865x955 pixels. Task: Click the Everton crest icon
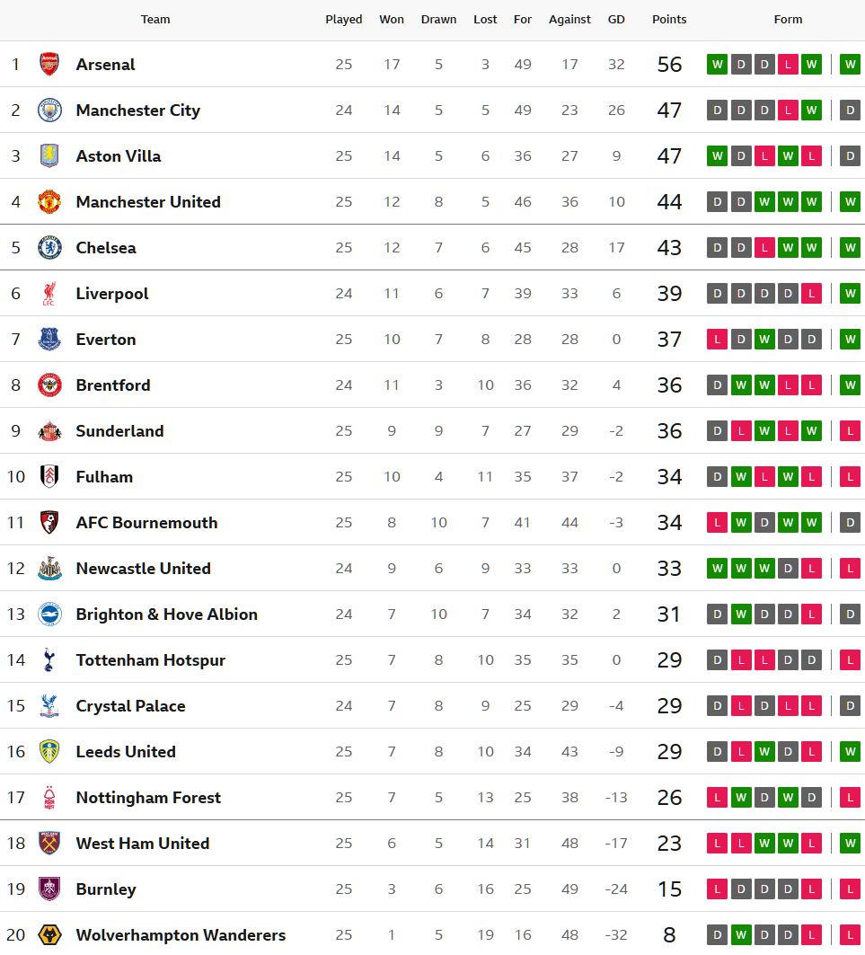(x=49, y=339)
